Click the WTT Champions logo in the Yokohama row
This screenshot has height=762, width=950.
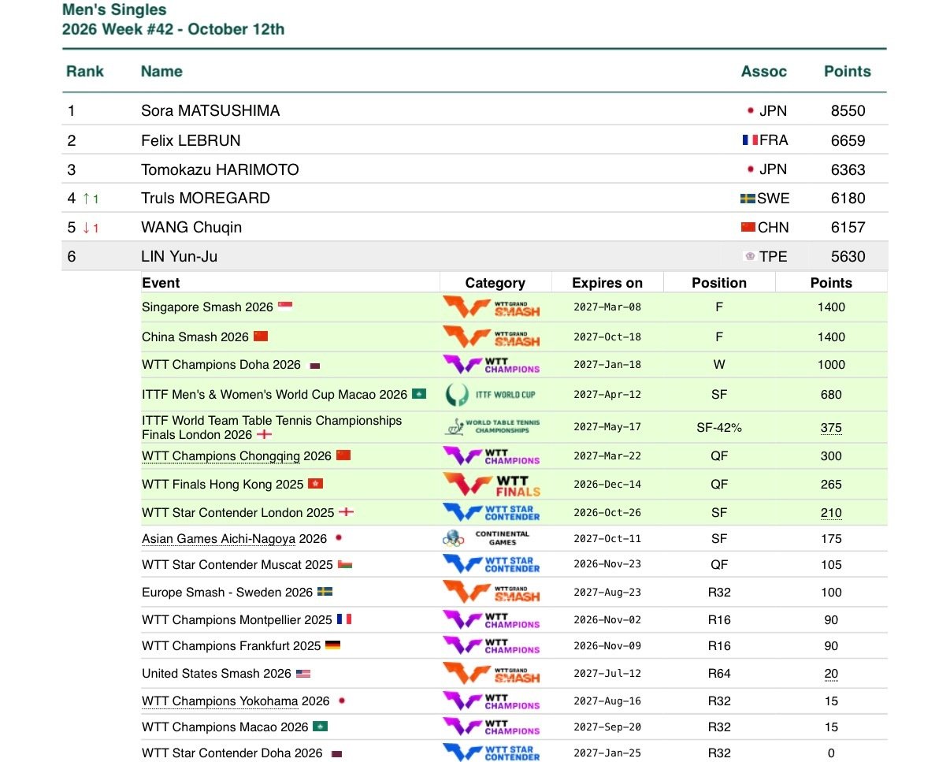(492, 701)
